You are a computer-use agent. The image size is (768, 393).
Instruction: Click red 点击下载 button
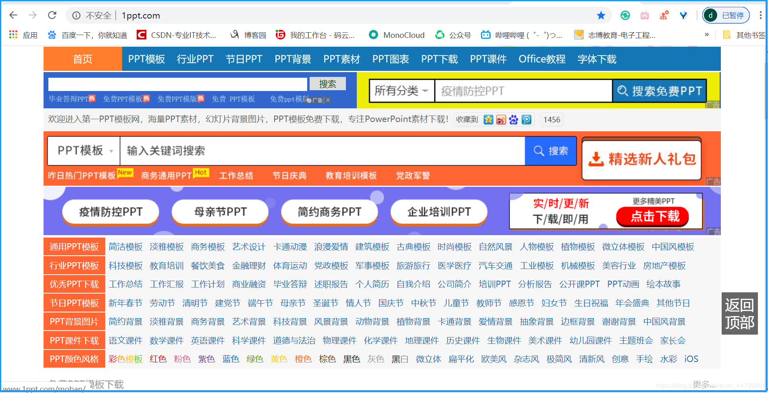pyautogui.click(x=652, y=217)
